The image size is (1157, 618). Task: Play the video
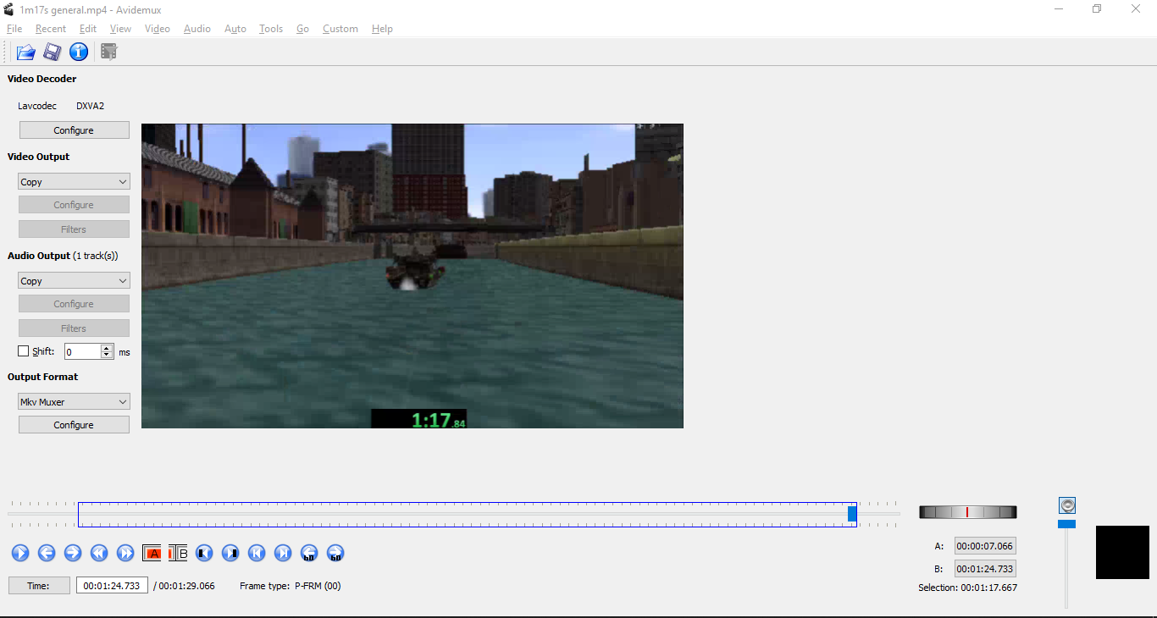click(x=20, y=553)
